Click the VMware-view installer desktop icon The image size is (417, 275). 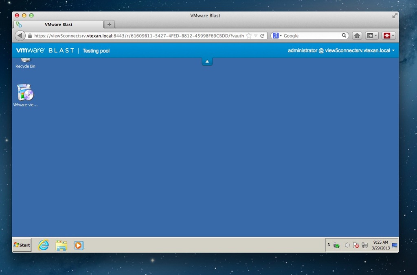[x=25, y=93]
